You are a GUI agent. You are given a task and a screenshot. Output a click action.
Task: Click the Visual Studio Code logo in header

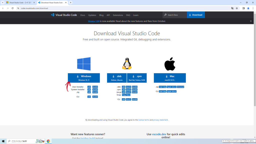tap(64, 15)
